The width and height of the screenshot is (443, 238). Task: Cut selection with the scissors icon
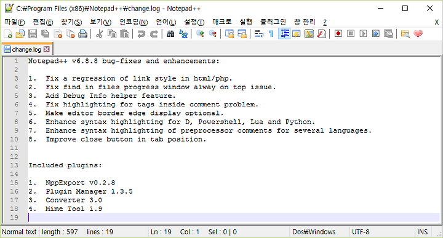pos(99,34)
